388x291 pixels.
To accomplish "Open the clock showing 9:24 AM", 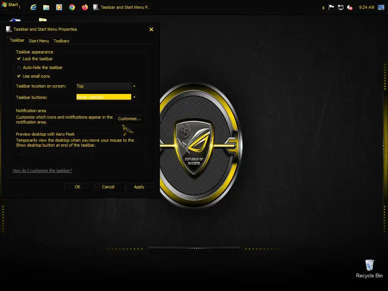I will pyautogui.click(x=366, y=7).
